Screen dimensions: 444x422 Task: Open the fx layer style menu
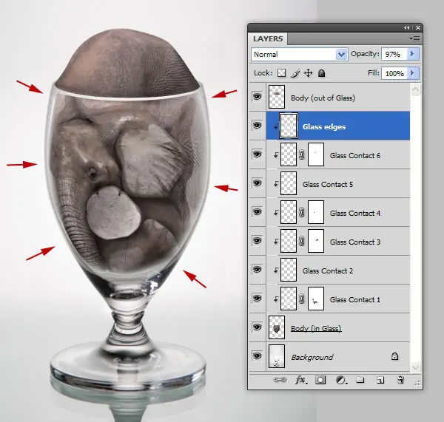coord(301,380)
